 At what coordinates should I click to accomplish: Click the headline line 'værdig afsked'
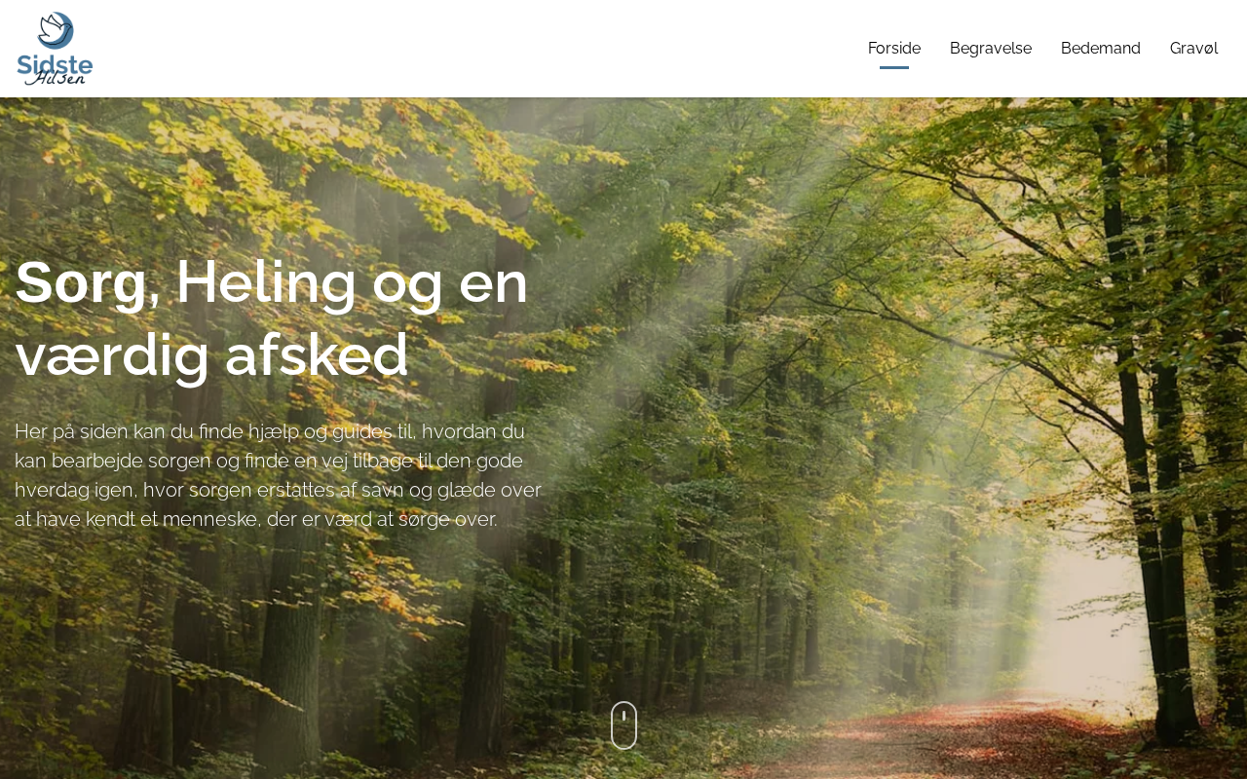(x=211, y=354)
